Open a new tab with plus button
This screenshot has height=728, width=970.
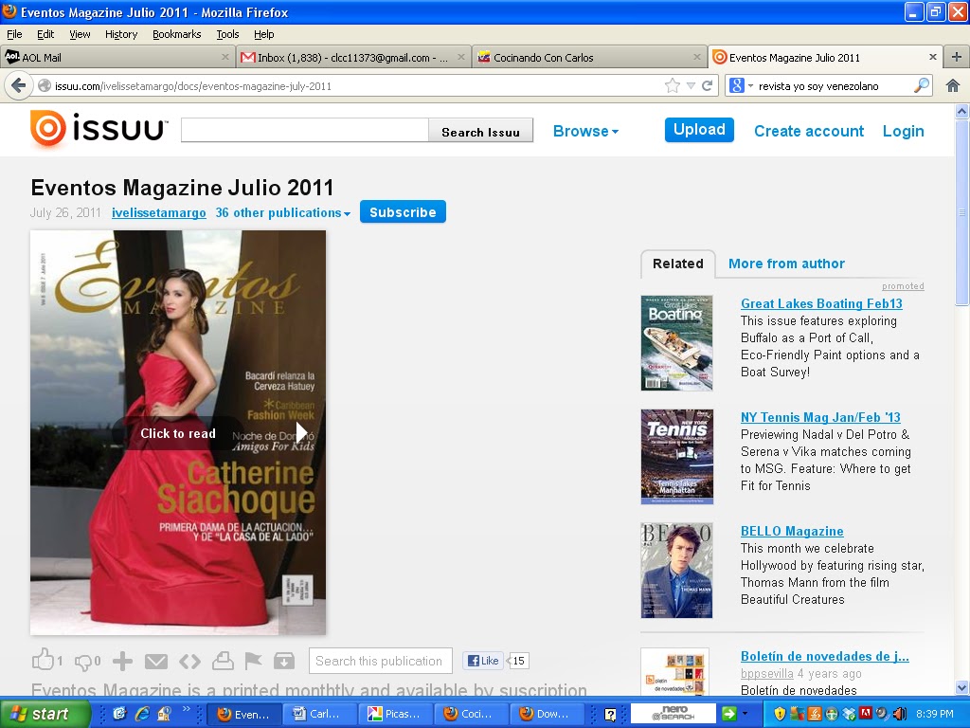point(957,57)
